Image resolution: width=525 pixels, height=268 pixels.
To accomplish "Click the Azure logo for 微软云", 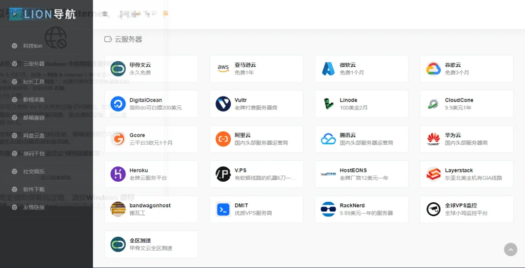I will click(x=328, y=69).
